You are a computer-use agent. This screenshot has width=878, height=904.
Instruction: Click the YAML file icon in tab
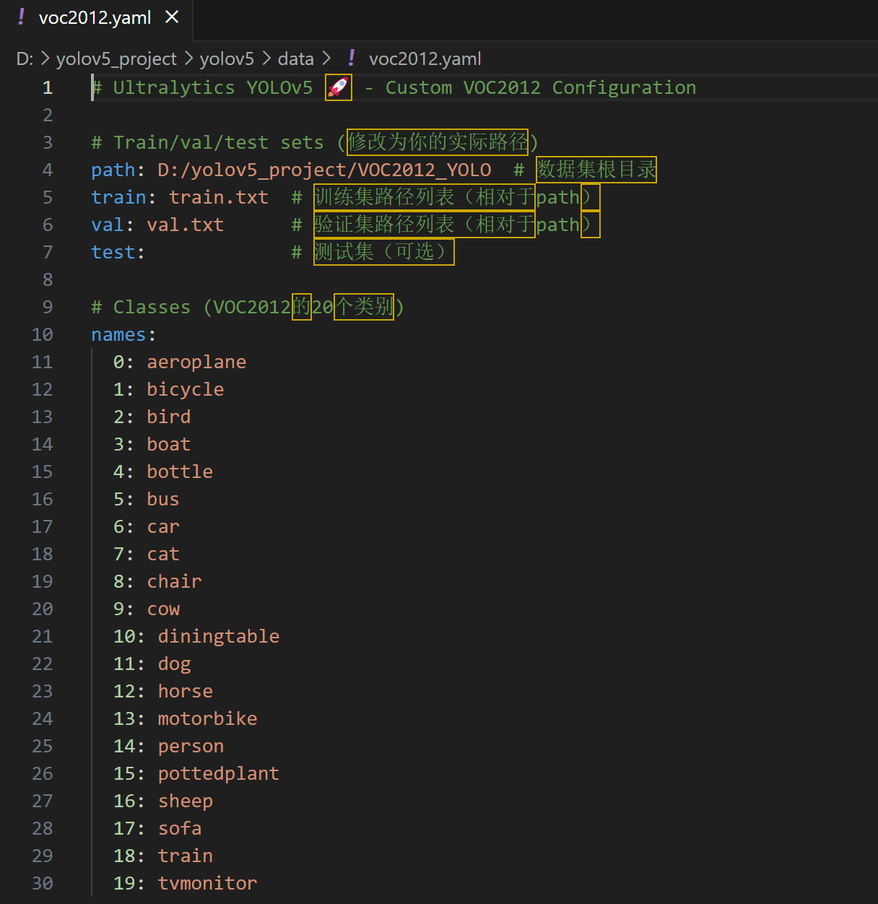(x=22, y=17)
